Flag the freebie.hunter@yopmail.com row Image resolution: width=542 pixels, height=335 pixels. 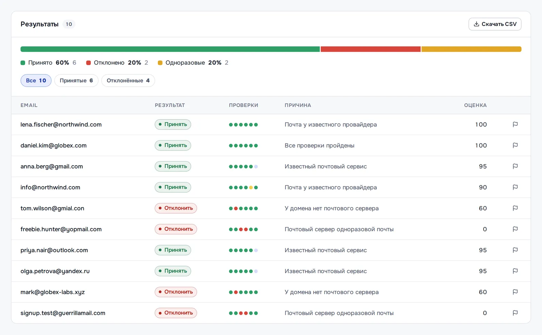coord(515,229)
